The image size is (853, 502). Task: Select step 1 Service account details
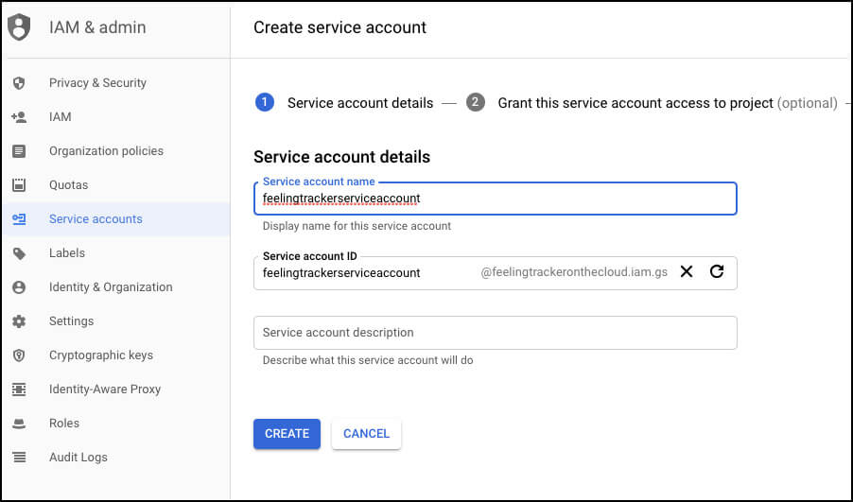coord(344,103)
